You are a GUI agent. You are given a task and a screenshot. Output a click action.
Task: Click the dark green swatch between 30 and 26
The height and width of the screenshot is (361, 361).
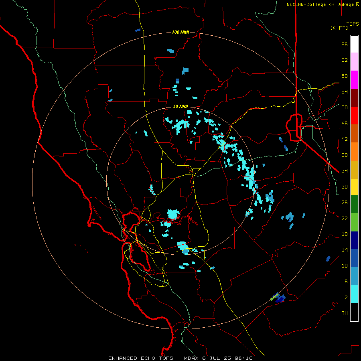(354, 204)
